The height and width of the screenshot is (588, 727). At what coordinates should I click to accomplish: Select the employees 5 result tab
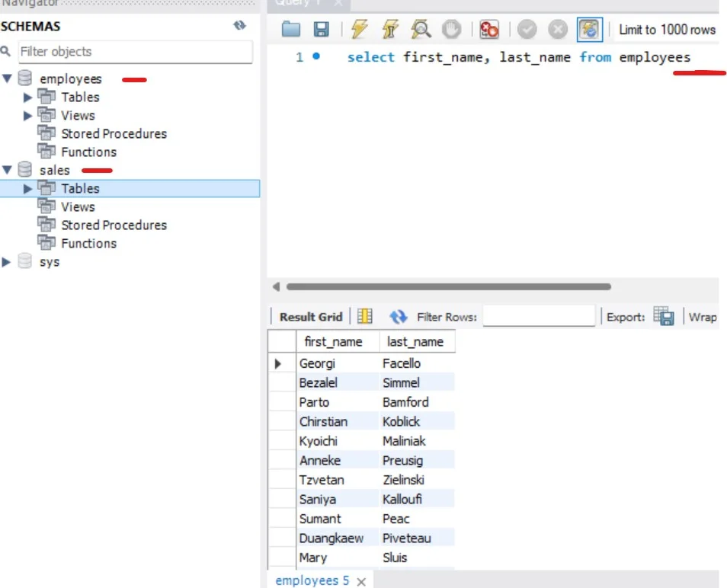point(312,580)
